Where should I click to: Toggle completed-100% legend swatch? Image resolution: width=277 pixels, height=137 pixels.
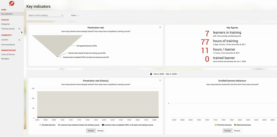coord(103,125)
